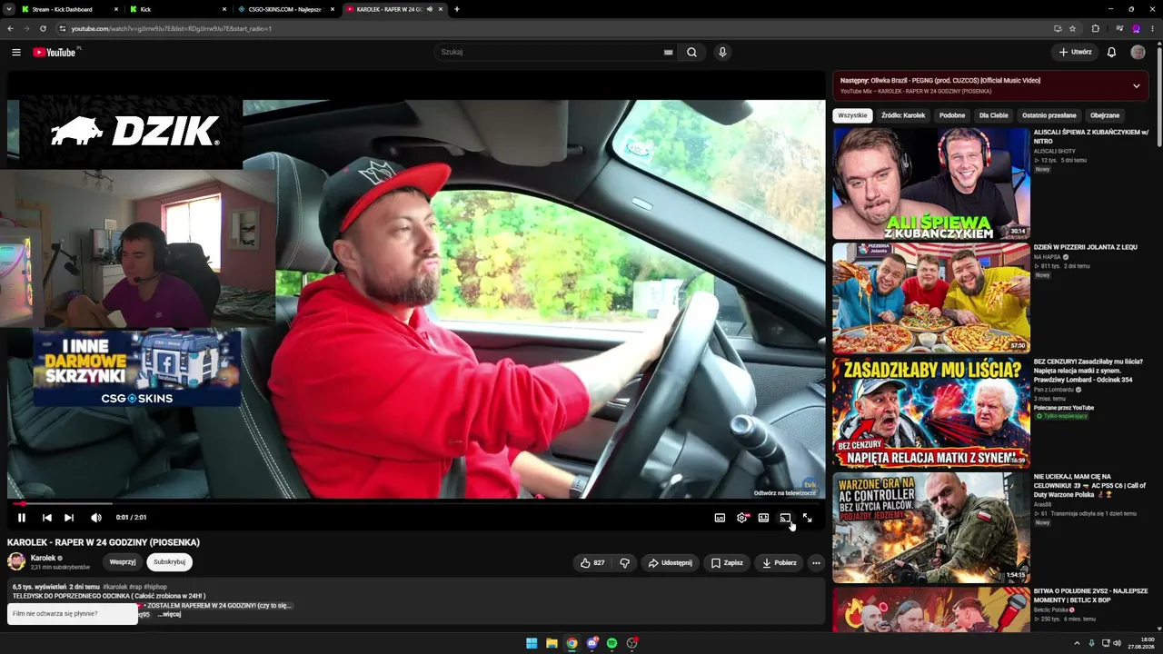The height and width of the screenshot is (654, 1163).
Task: Focus the Szukaj search field
Action: pos(550,53)
